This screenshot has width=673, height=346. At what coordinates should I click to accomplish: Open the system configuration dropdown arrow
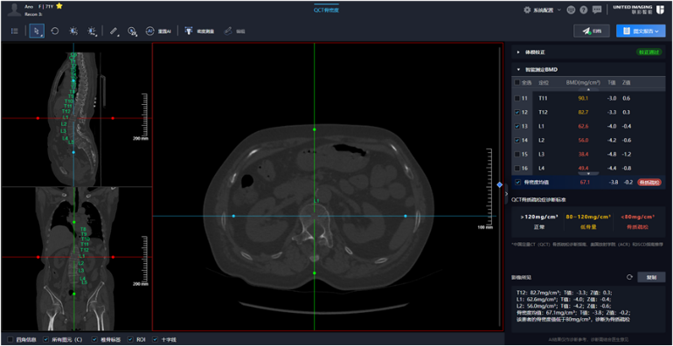pyautogui.click(x=559, y=10)
